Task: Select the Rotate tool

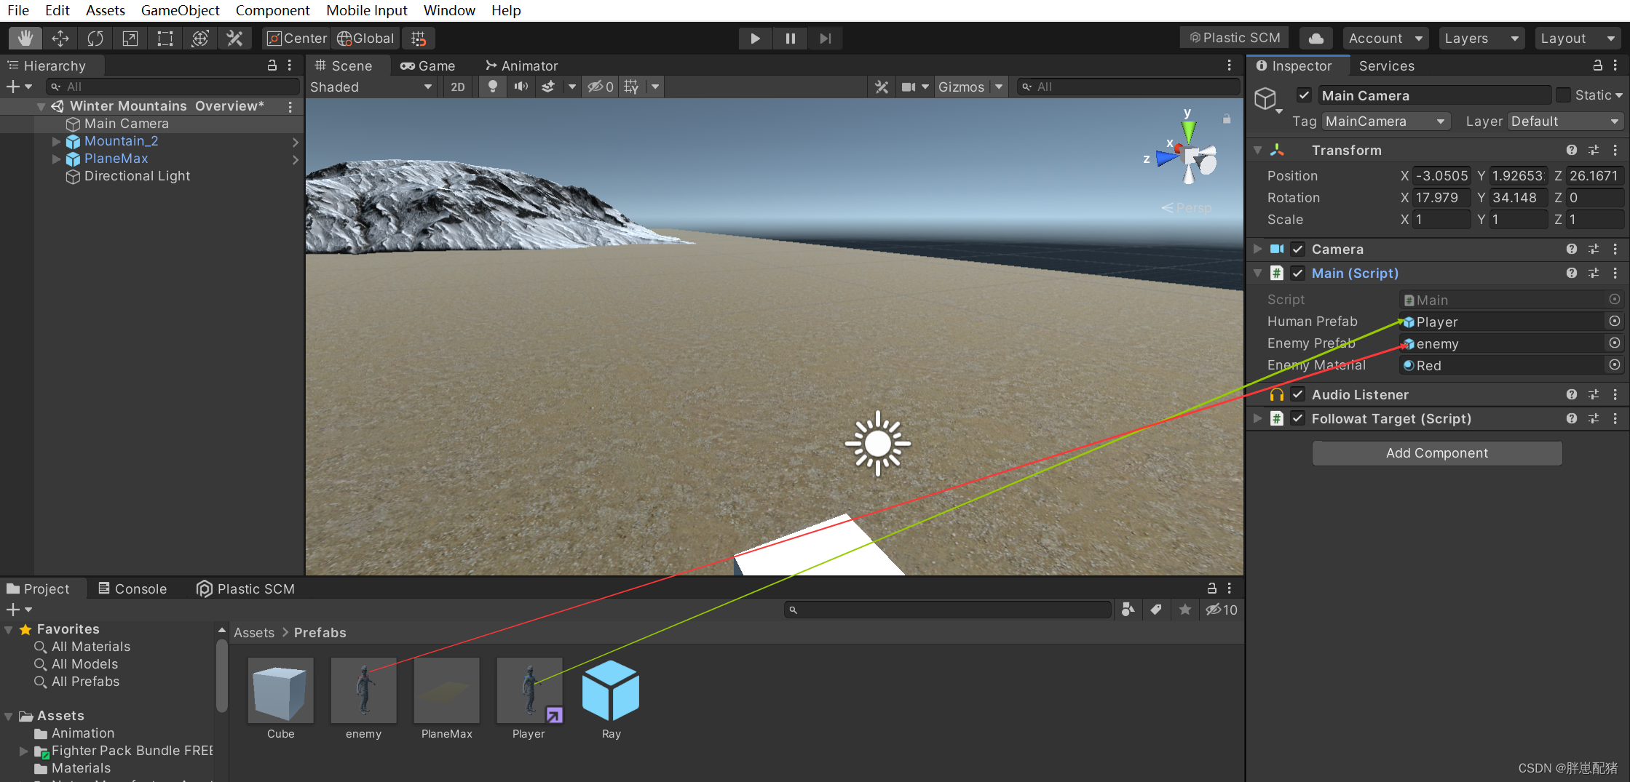Action: pos(95,38)
